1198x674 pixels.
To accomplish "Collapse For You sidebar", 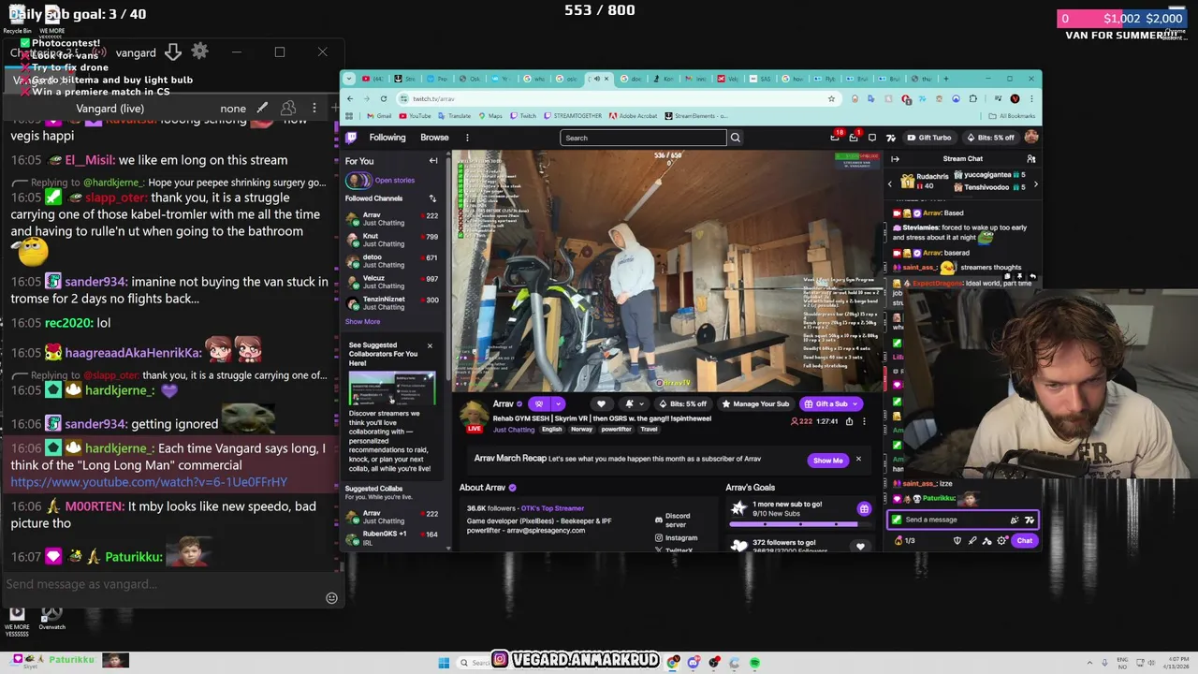I will 433,161.
